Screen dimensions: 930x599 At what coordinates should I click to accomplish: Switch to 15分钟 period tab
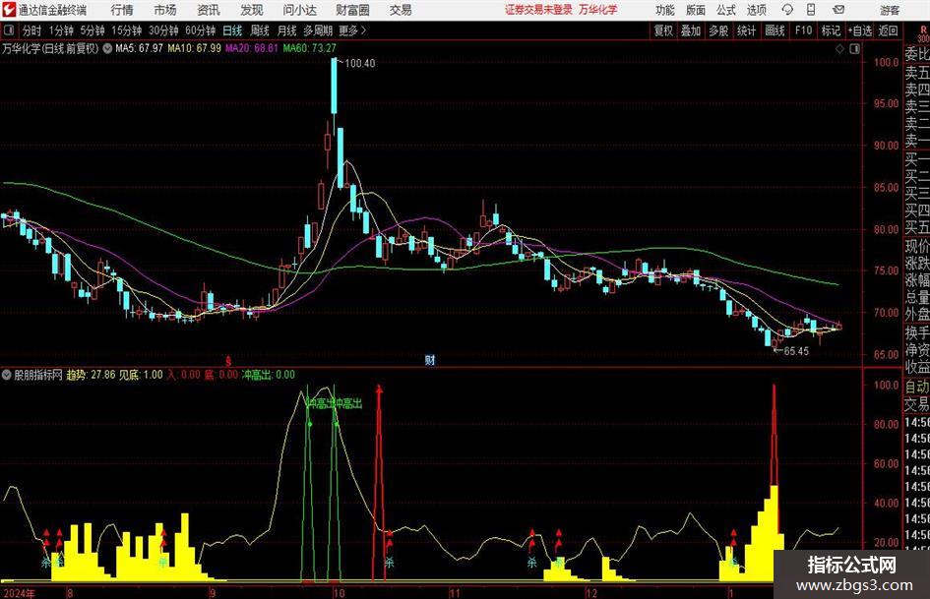(x=126, y=30)
